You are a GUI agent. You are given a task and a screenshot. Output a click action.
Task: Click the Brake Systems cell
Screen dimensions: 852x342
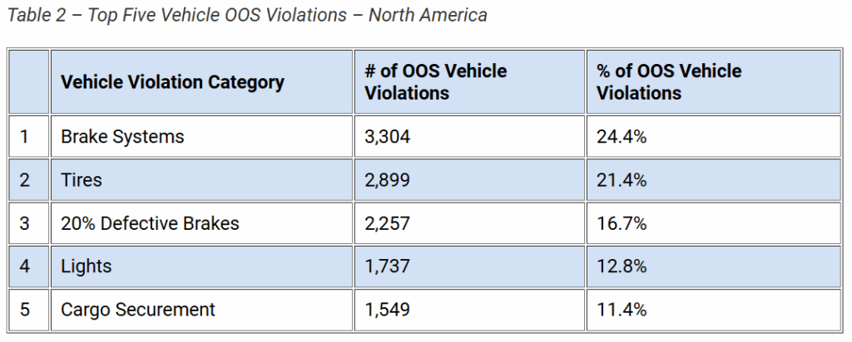click(x=122, y=136)
